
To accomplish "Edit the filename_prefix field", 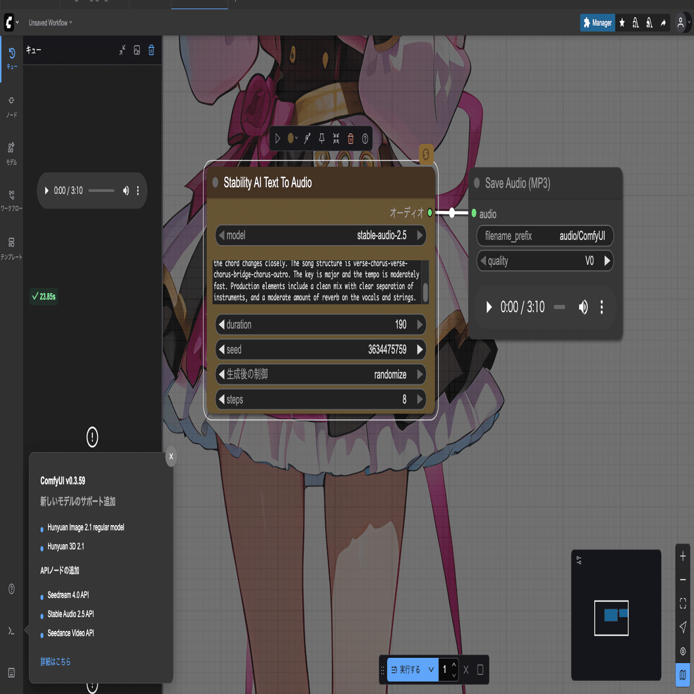I will click(545, 236).
